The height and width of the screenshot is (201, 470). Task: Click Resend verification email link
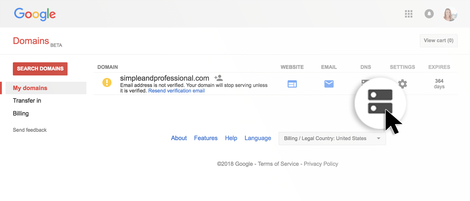click(x=176, y=91)
